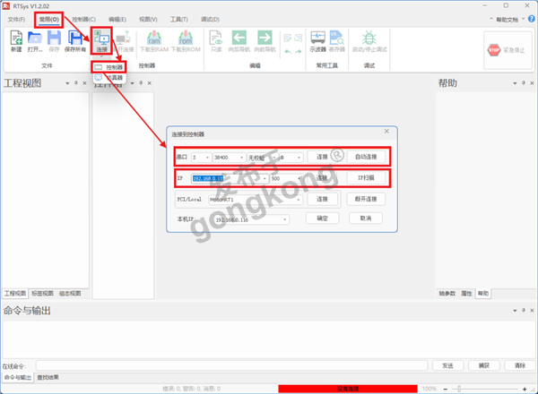Click the 保存所有 save all icon
This screenshot has height=394, width=538.
coord(75,38)
